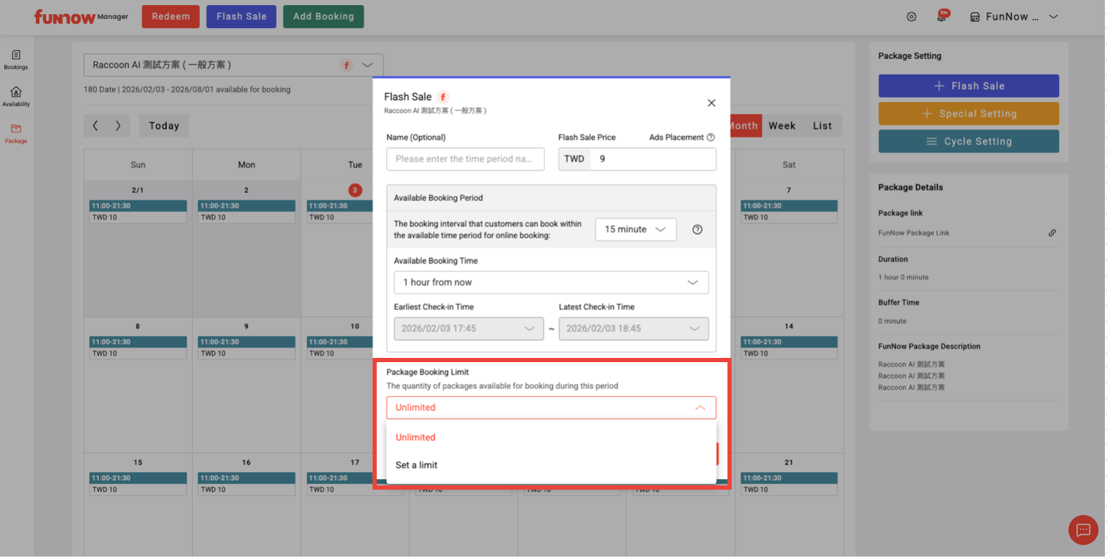The width and height of the screenshot is (1107, 558).
Task: Select the Set a limit option
Action: pos(417,466)
